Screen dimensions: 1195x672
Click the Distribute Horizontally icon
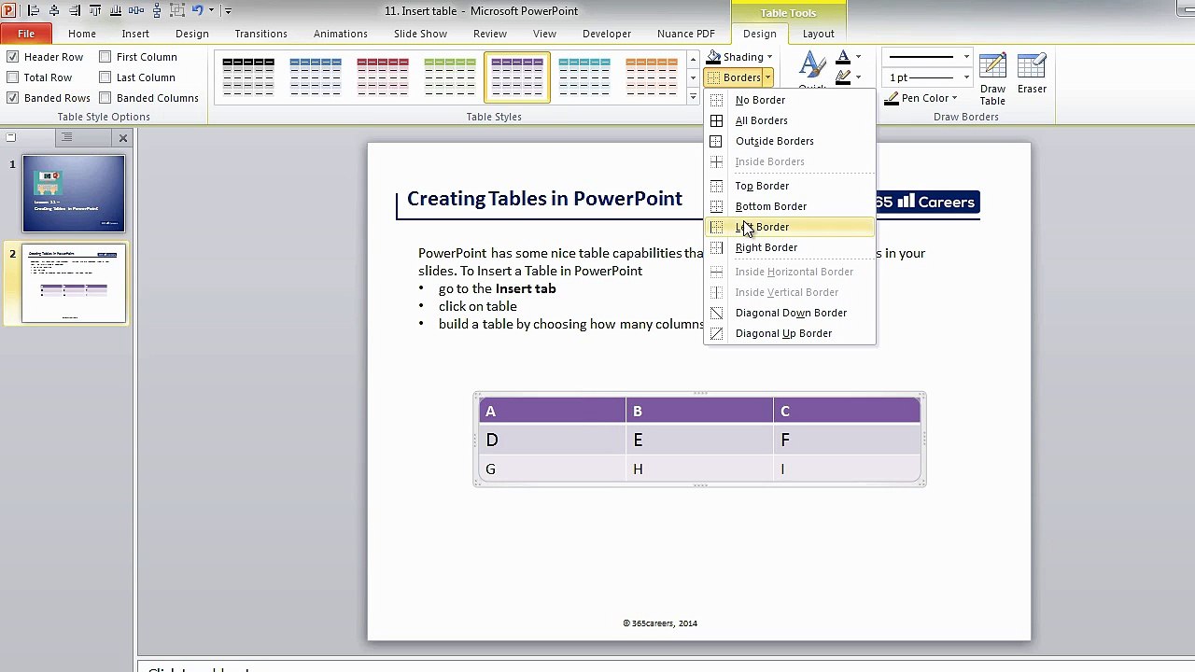click(x=136, y=11)
